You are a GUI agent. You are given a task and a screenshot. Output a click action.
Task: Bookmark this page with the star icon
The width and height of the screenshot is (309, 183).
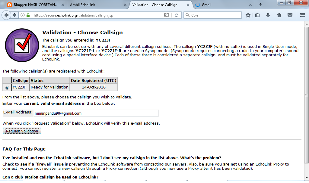[x=248, y=15]
